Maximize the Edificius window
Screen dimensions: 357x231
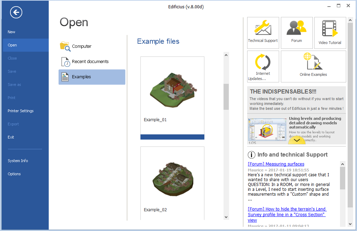point(339,6)
